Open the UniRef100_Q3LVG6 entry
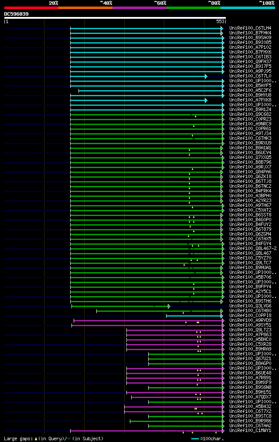The image size is (279, 442). pos(250,306)
